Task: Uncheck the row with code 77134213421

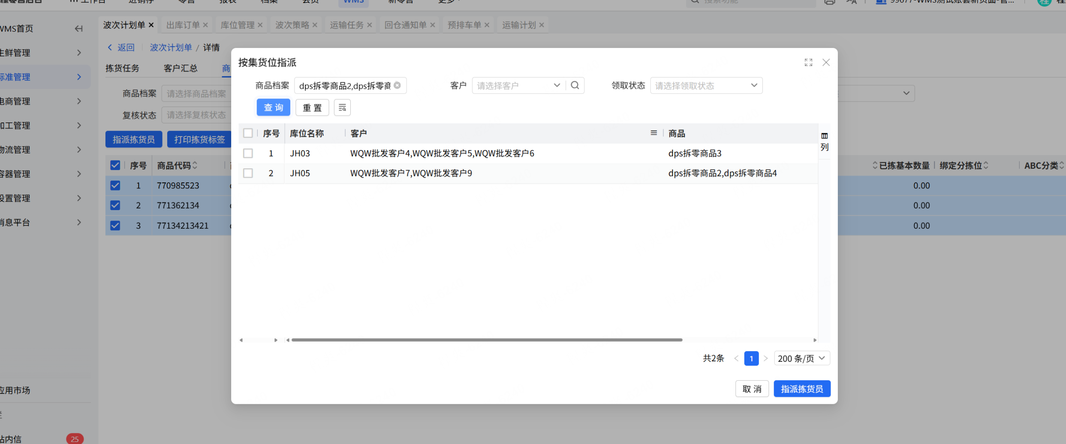Action: (x=115, y=226)
